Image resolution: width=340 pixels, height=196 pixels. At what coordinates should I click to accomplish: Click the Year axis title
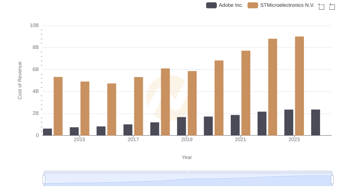tap(187, 157)
